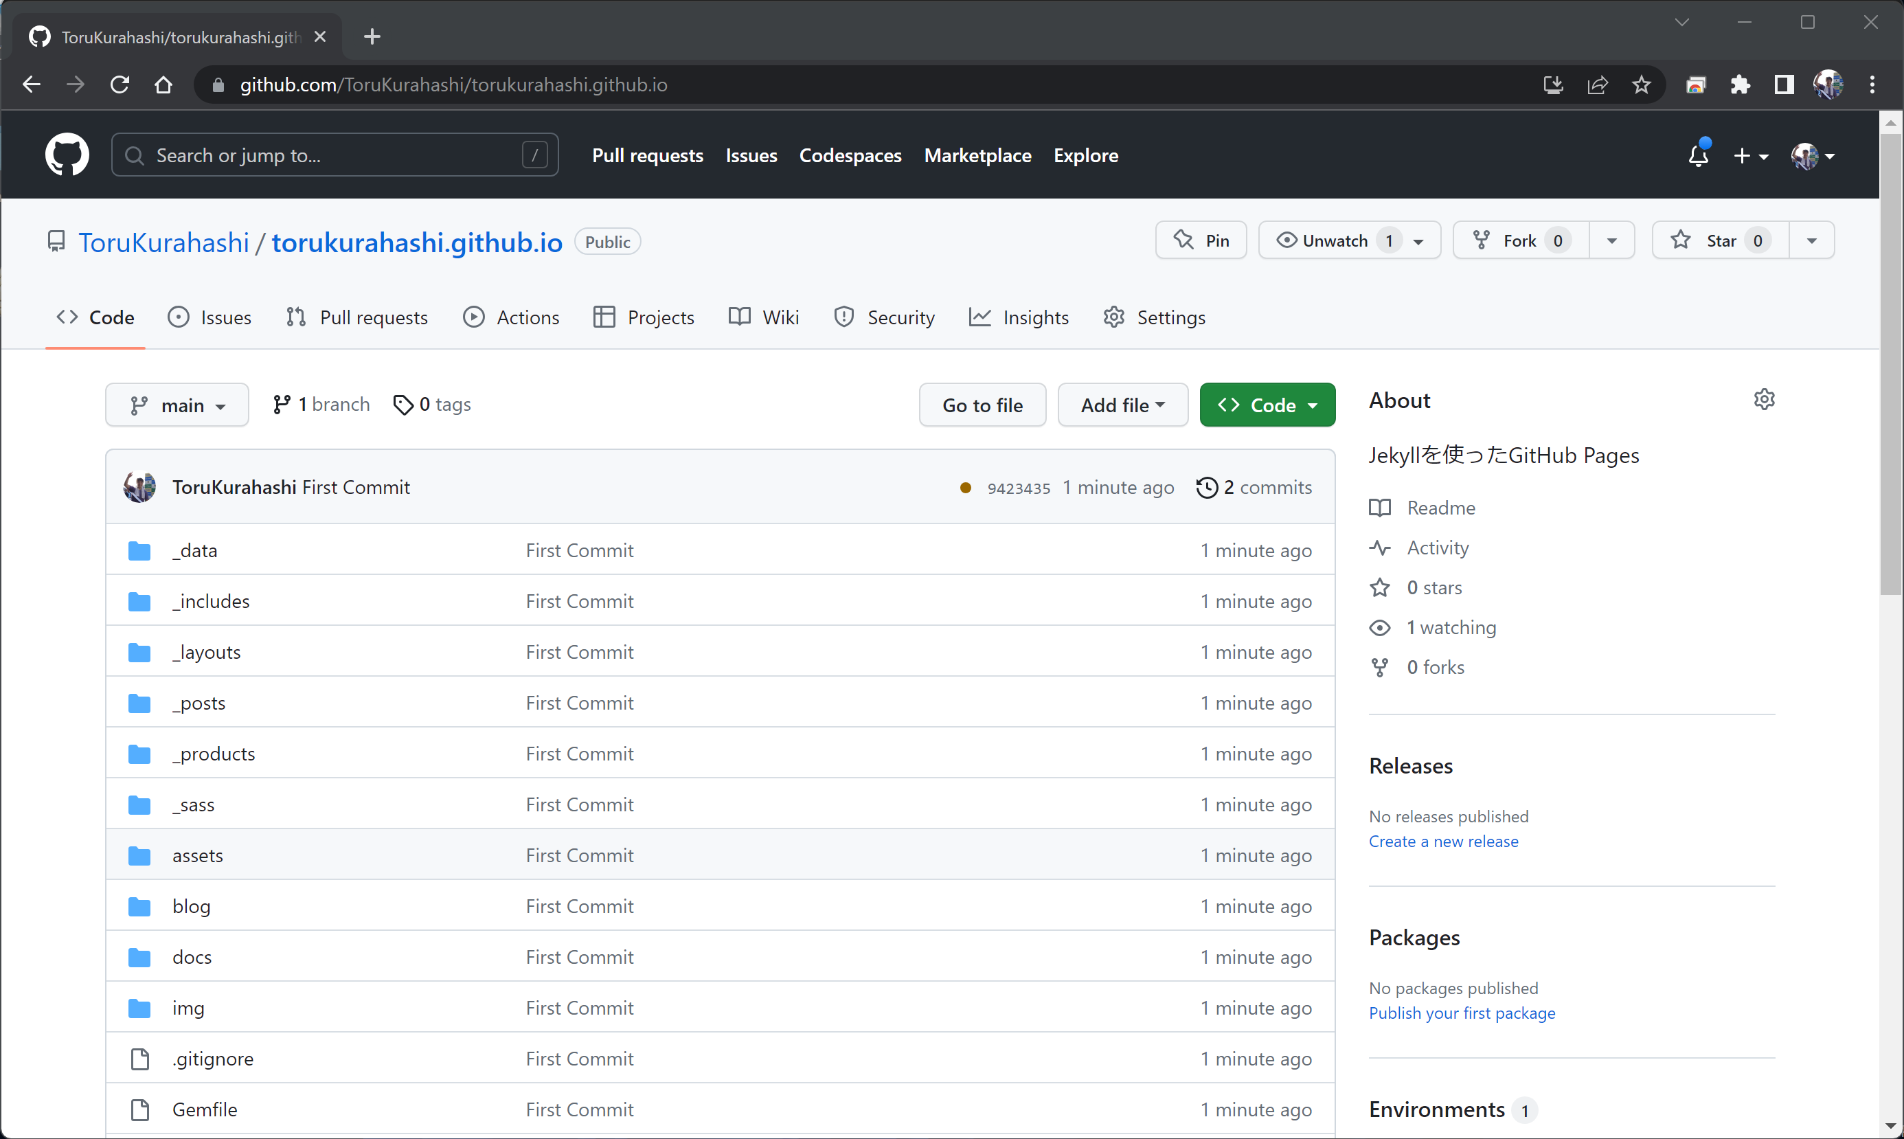1904x1139 pixels.
Task: Open the green Code dropdown
Action: click(1267, 405)
